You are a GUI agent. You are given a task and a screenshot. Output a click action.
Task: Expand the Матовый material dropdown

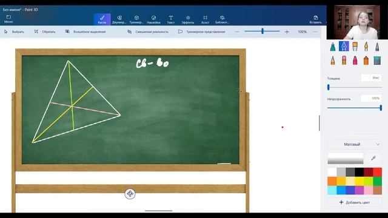(354, 144)
